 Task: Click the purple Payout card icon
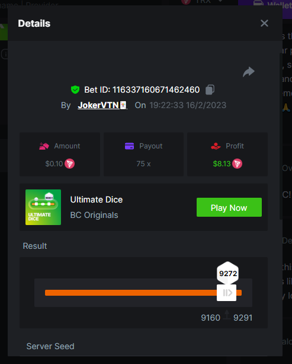click(x=129, y=146)
